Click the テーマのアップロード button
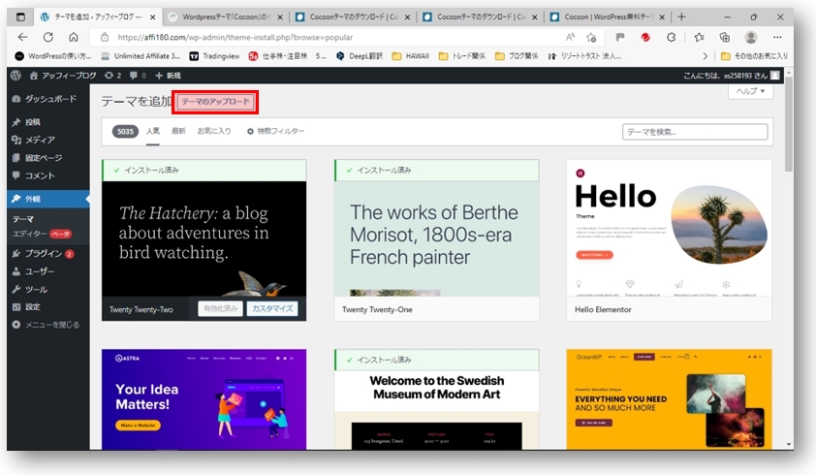Image resolution: width=816 pixels, height=475 pixels. point(215,102)
